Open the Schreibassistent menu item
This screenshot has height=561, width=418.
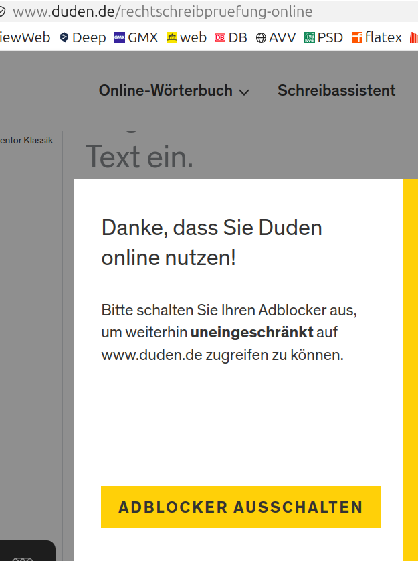[x=336, y=90]
